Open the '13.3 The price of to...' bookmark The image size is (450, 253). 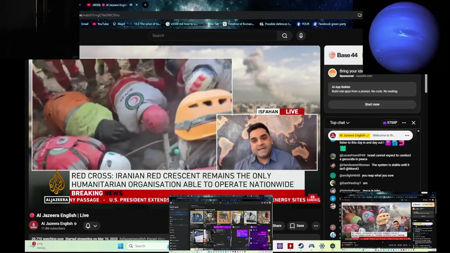tap(145, 24)
